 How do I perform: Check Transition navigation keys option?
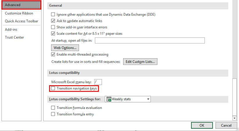coord(53,88)
